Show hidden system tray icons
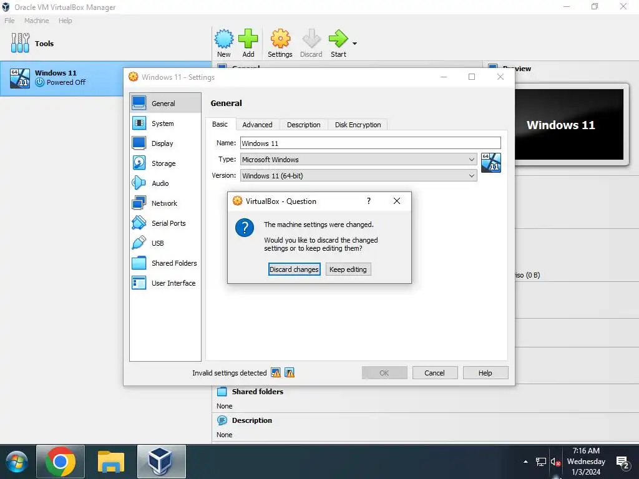 [x=525, y=462]
